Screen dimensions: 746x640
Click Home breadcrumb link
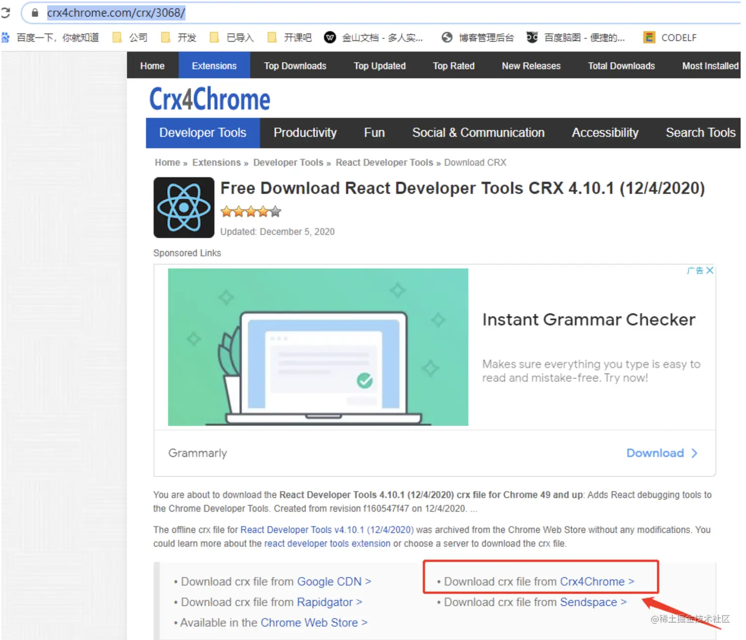pyautogui.click(x=167, y=162)
